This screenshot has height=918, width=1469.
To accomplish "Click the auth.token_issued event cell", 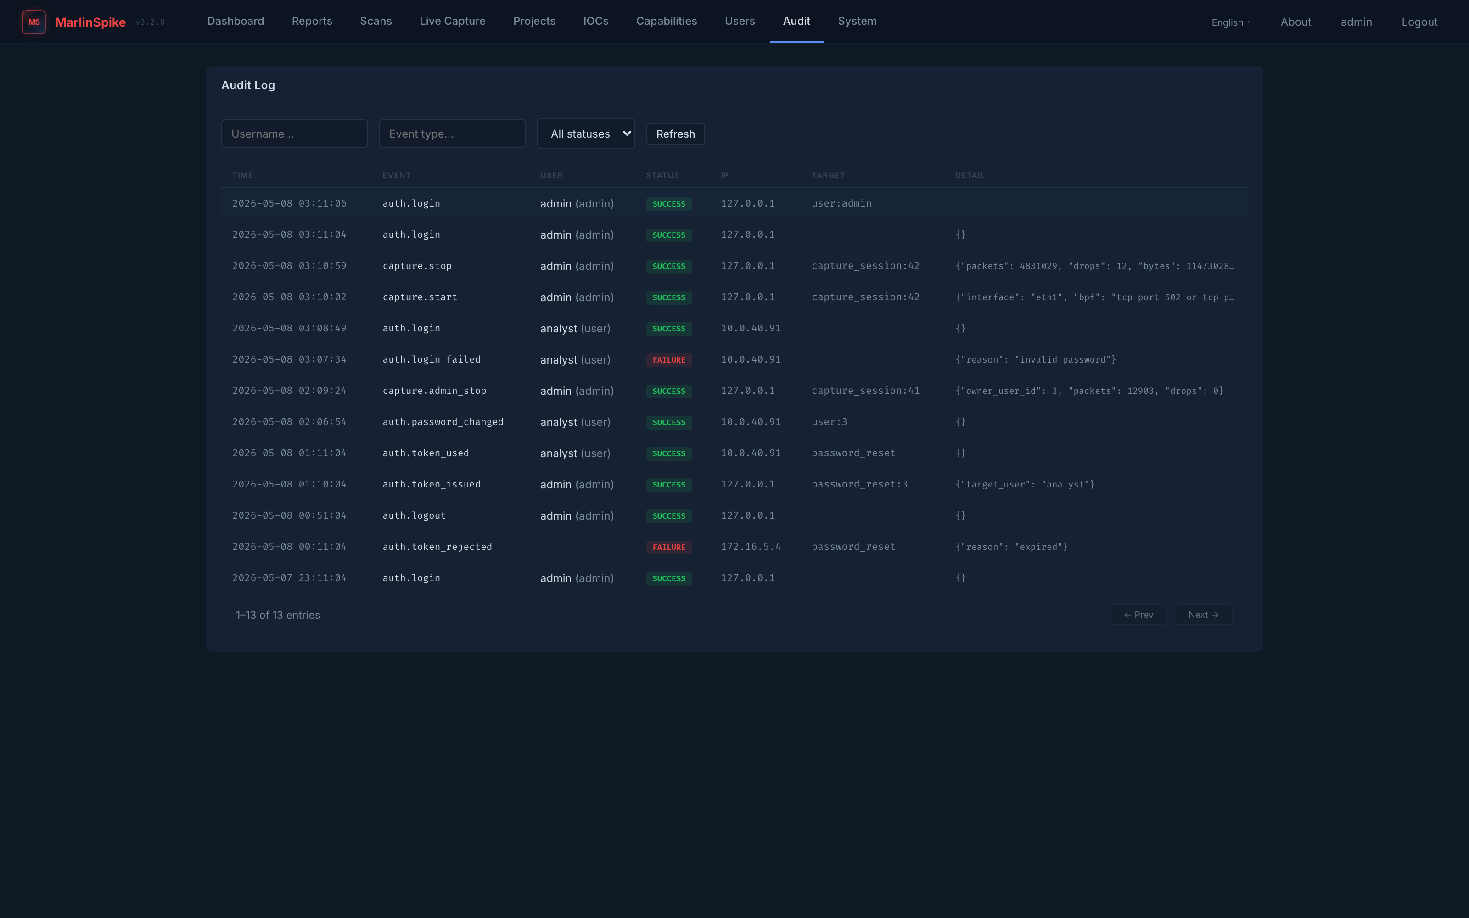I will 431,485.
